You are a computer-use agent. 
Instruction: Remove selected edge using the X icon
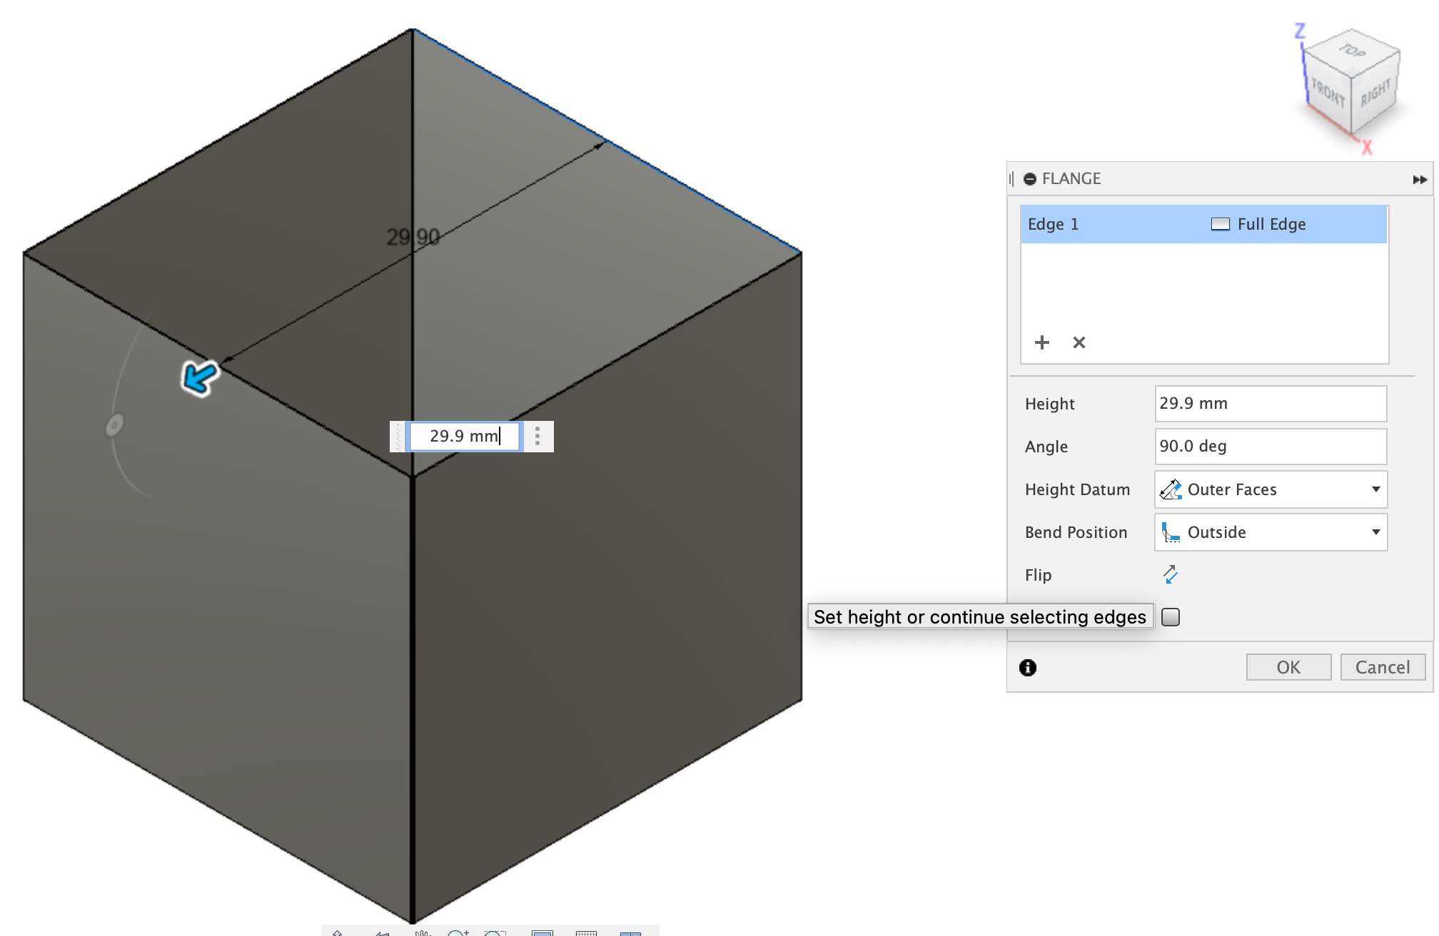point(1079,342)
